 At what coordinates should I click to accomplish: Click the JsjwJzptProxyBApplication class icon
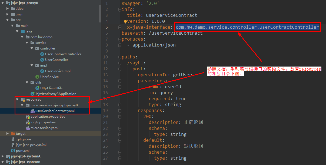pos(32,94)
